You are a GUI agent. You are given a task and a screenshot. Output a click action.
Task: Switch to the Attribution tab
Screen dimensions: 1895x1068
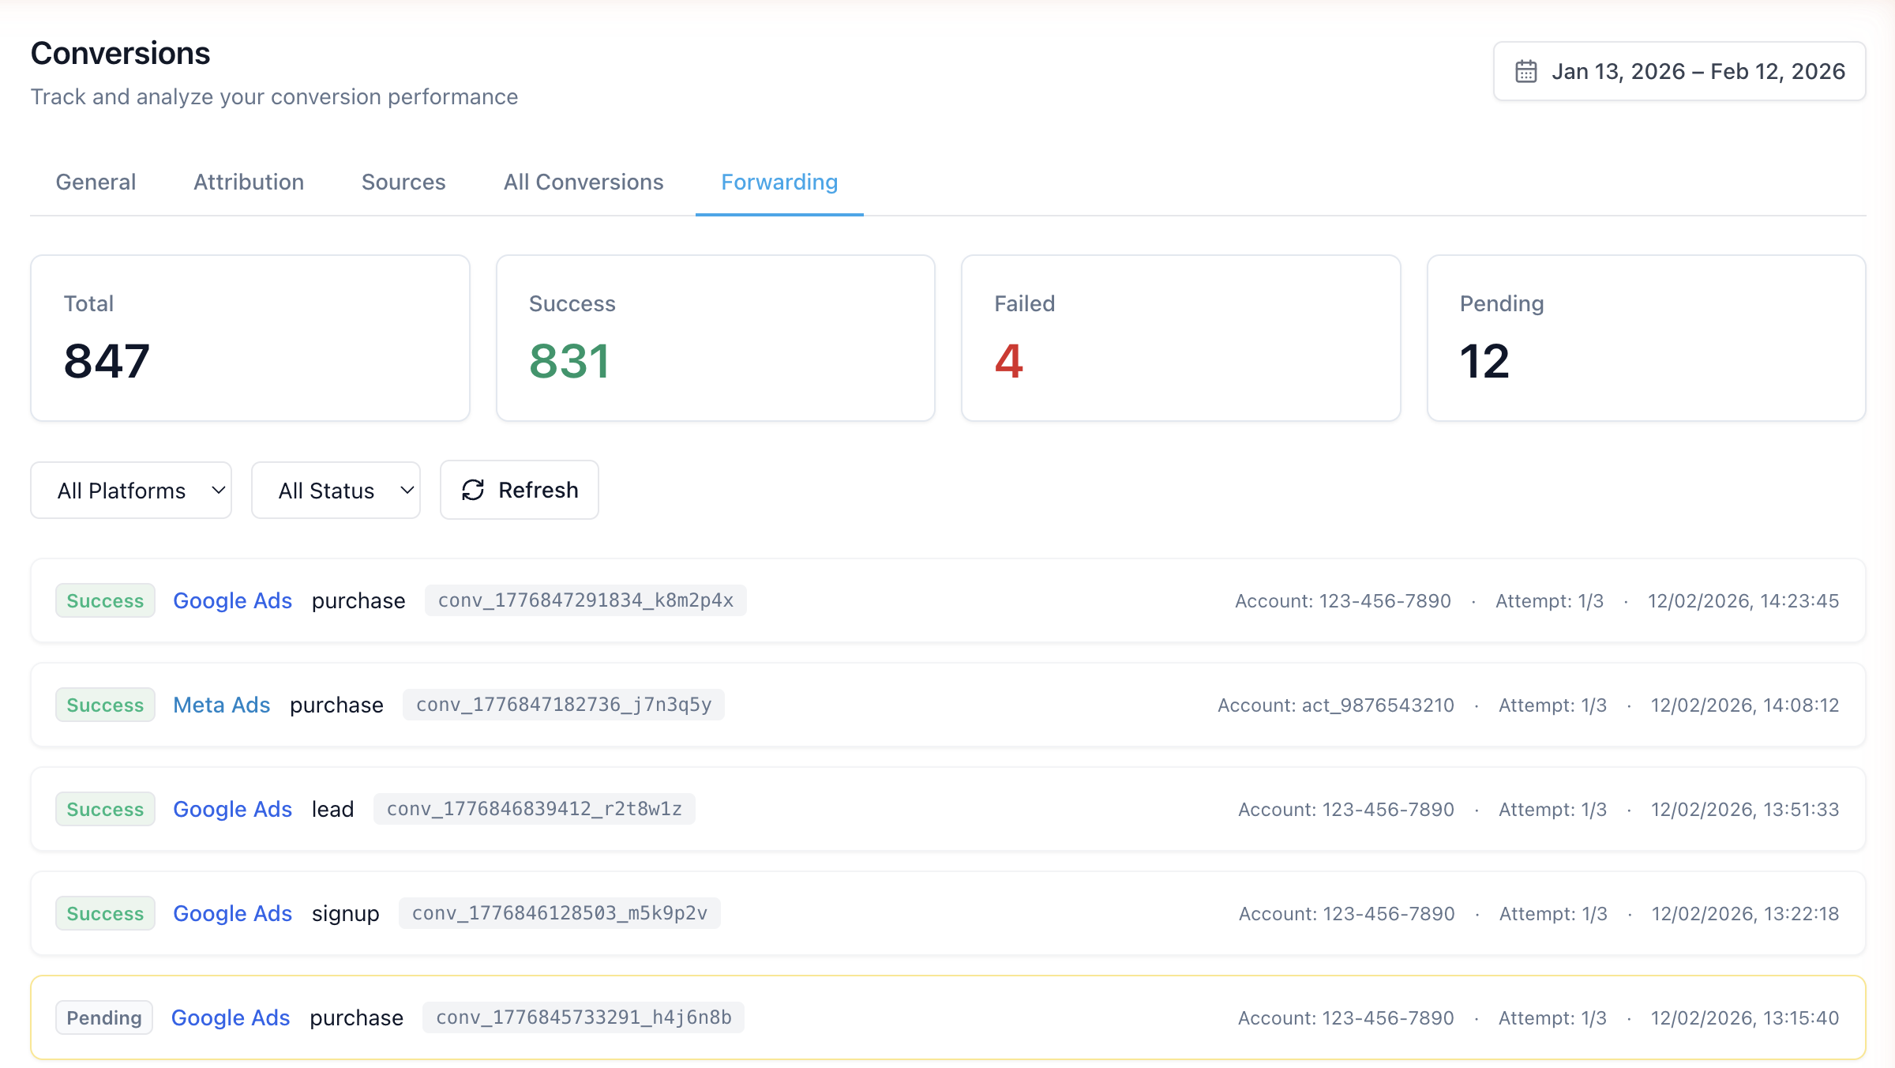tap(248, 182)
